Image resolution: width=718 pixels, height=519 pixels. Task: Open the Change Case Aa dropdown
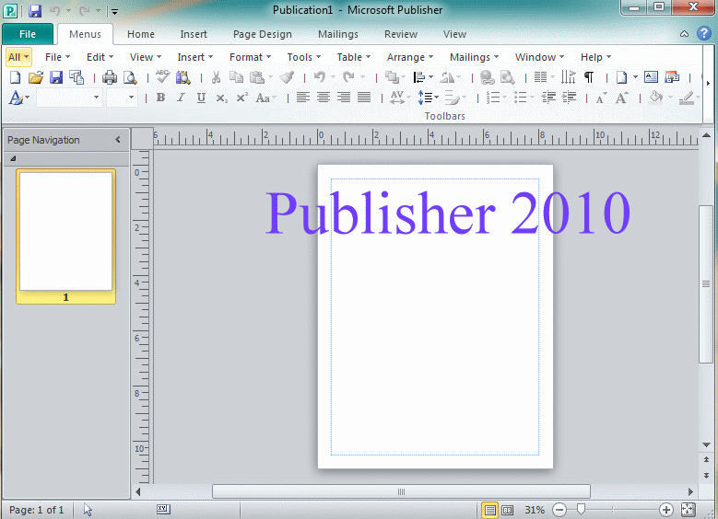click(x=265, y=98)
